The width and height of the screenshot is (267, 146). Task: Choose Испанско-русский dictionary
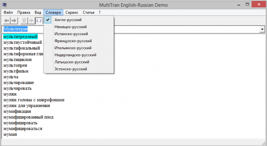coord(79,34)
